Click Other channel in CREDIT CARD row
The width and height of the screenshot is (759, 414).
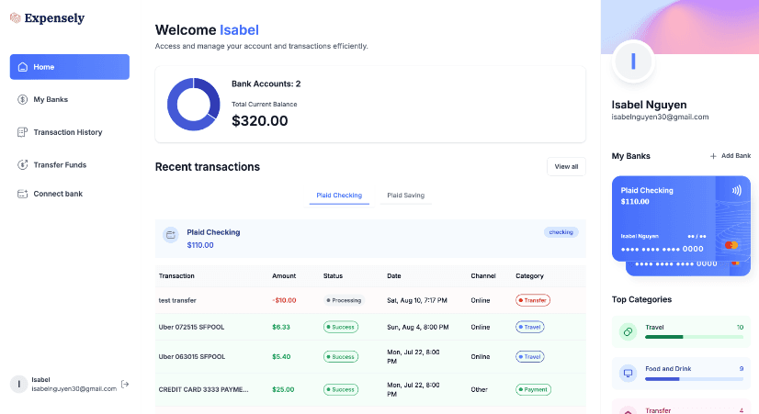click(x=480, y=389)
